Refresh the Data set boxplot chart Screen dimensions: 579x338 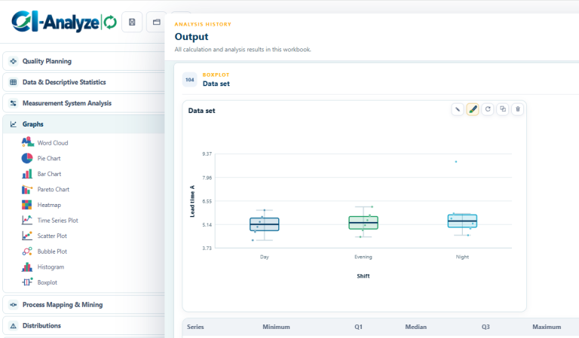[488, 109]
